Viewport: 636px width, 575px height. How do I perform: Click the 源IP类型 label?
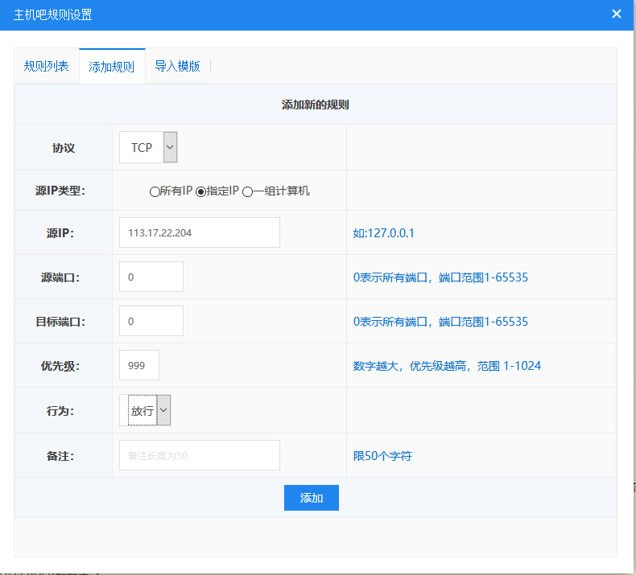pyautogui.click(x=60, y=191)
